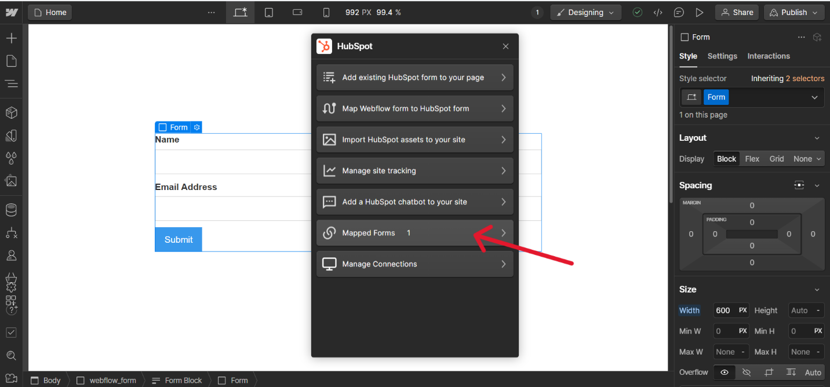Viewport: 830px width, 387px height.
Task: Close the HubSpot panel
Action: 505,46
